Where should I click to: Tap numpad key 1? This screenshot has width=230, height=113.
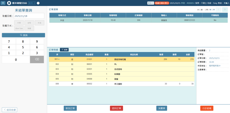coord(9,53)
